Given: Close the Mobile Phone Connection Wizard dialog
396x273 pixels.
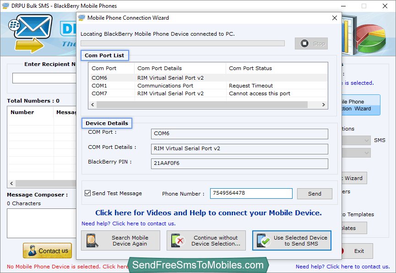Looking at the screenshot, I should tap(335, 18).
